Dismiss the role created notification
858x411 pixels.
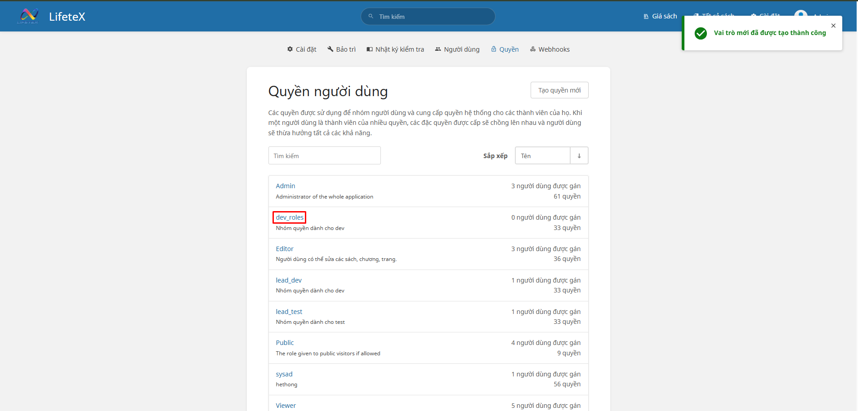coord(833,26)
